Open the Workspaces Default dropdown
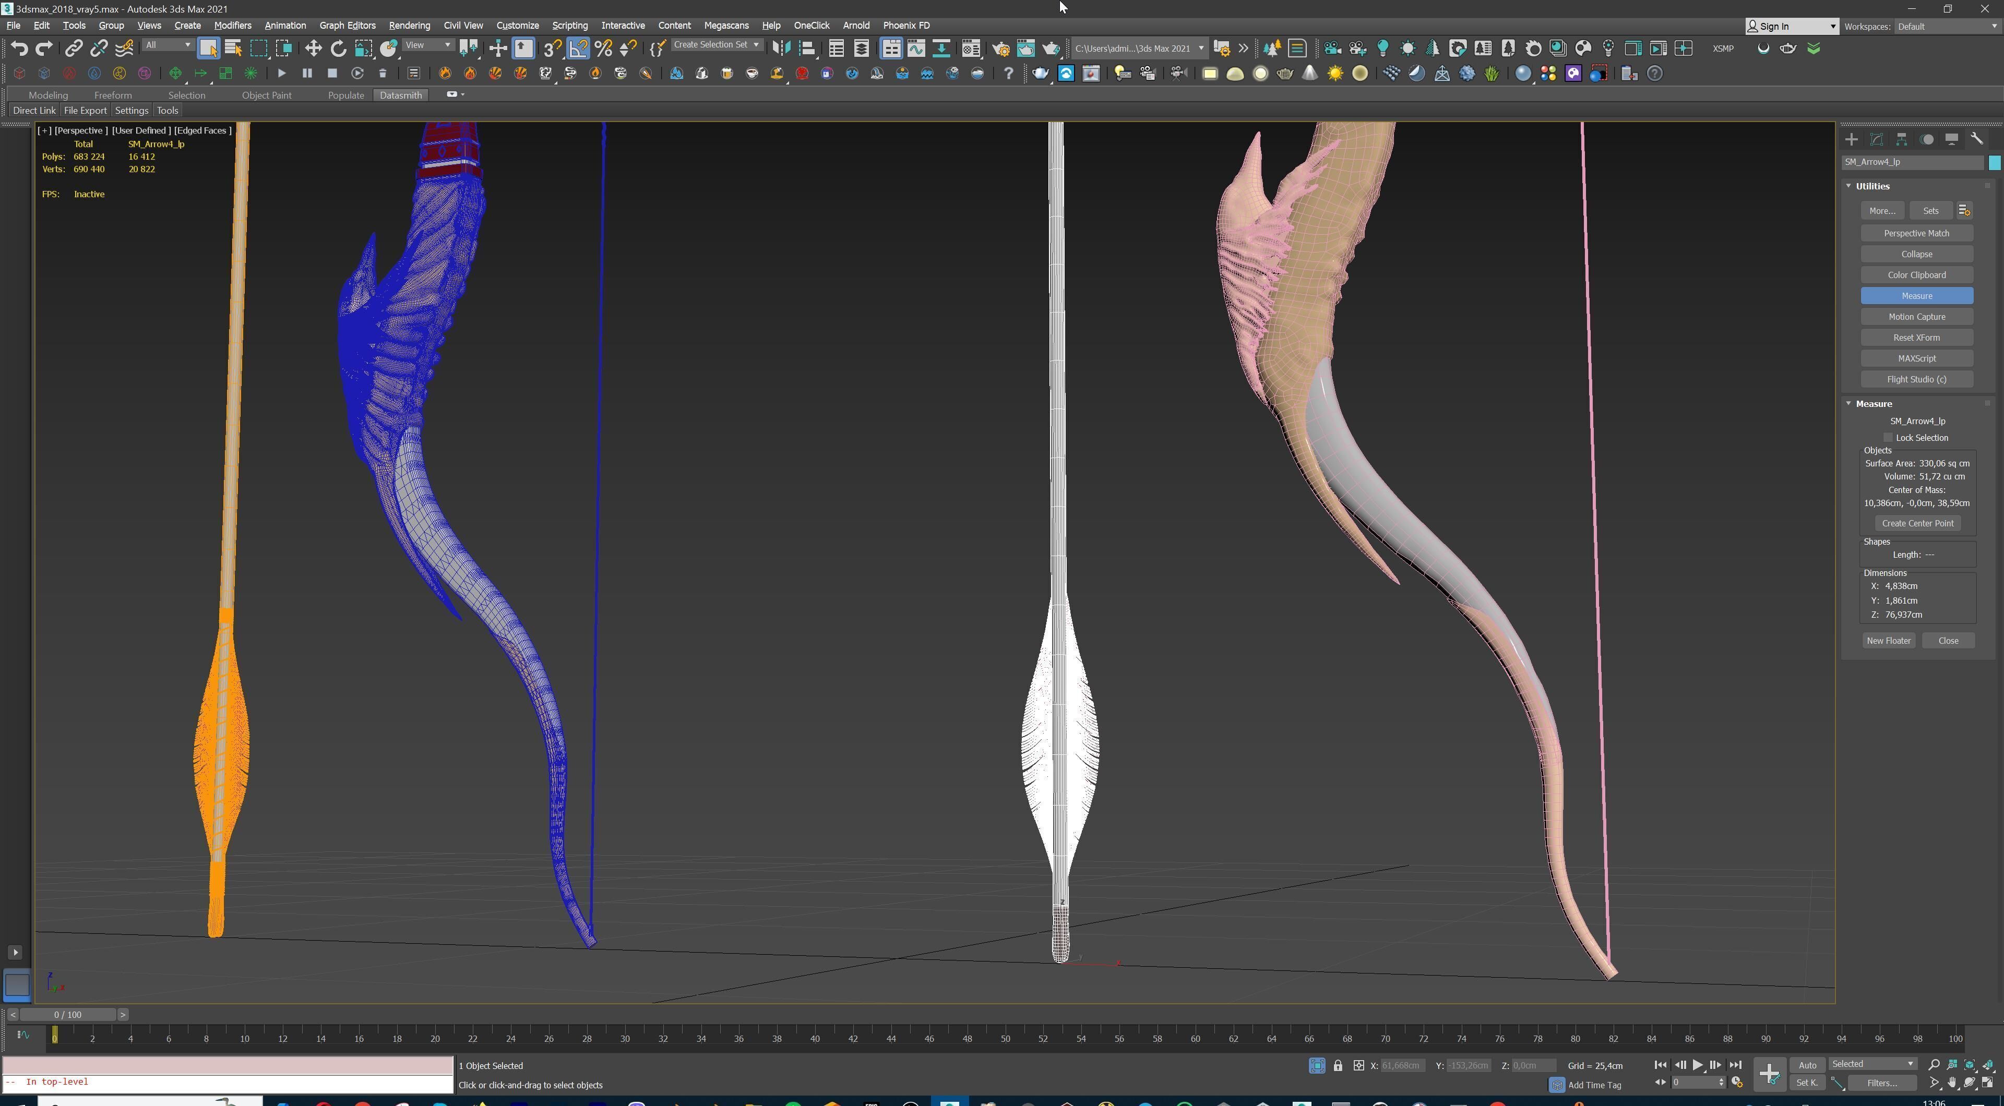This screenshot has width=2004, height=1106. tap(1946, 27)
